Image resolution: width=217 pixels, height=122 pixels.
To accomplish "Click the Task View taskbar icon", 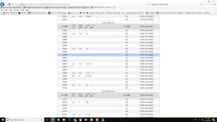I will point(47,120).
